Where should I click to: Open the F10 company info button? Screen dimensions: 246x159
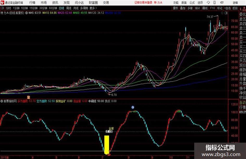pyautogui.click(x=212, y=8)
